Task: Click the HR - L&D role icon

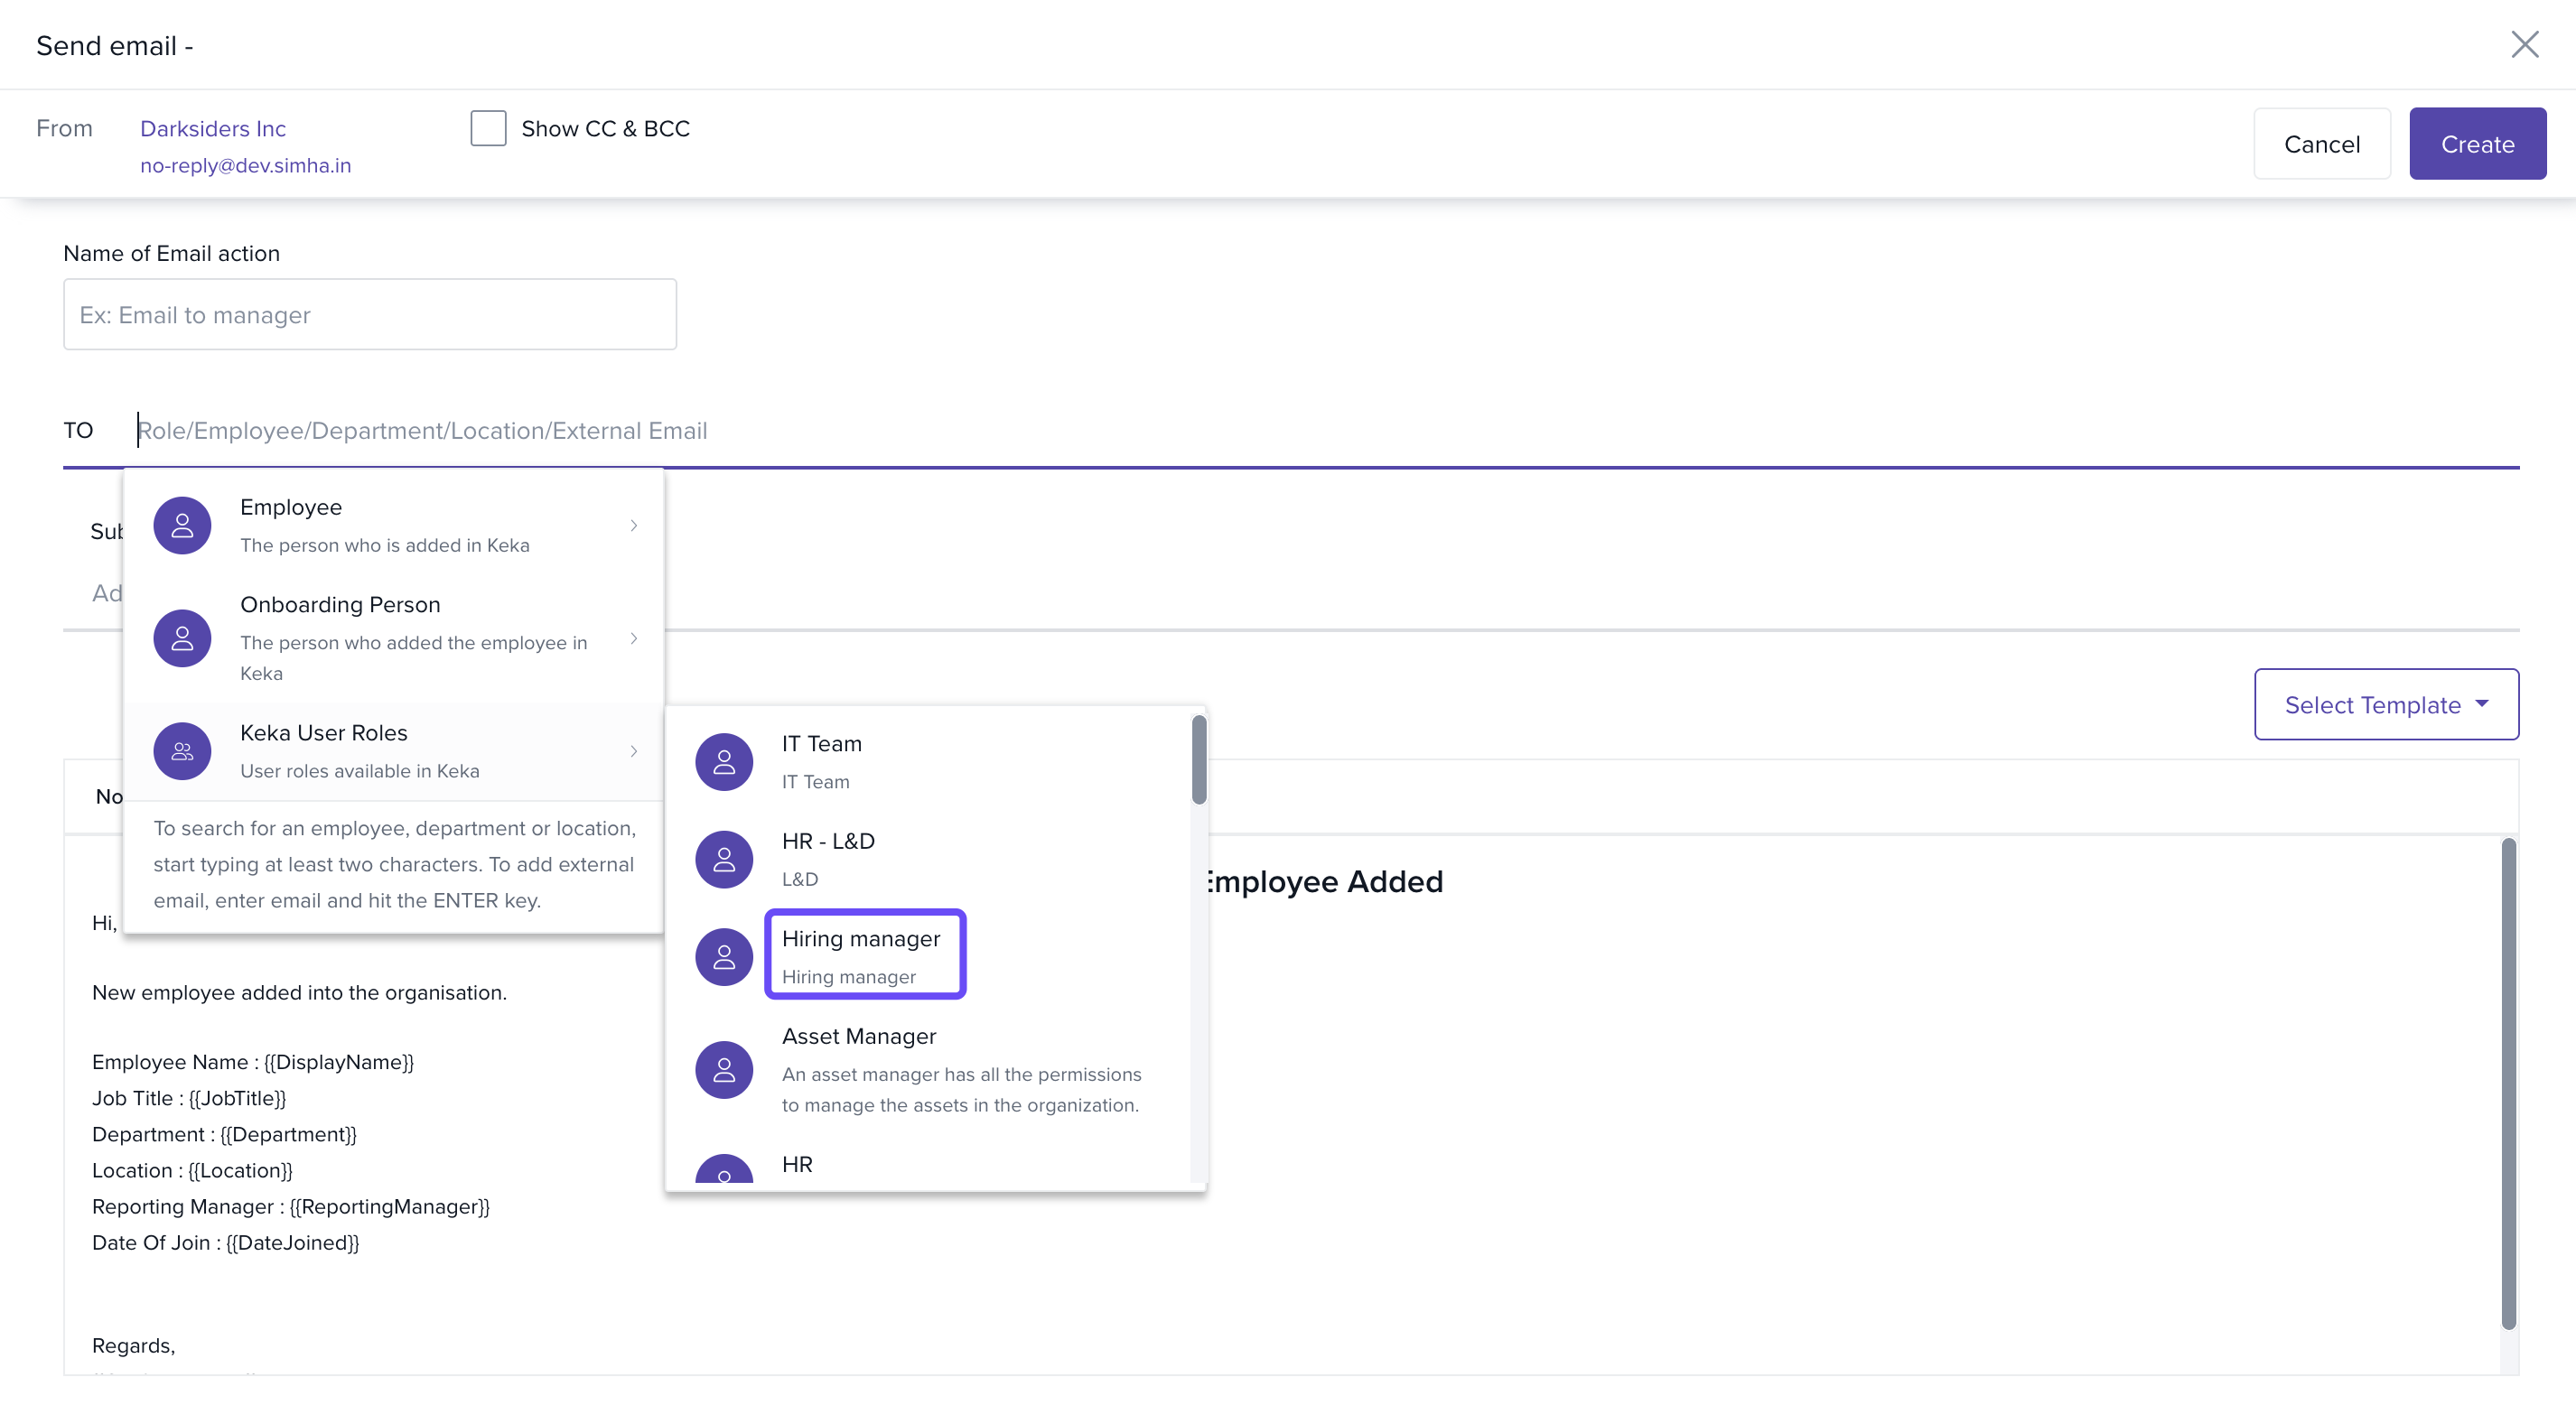Action: coord(724,859)
